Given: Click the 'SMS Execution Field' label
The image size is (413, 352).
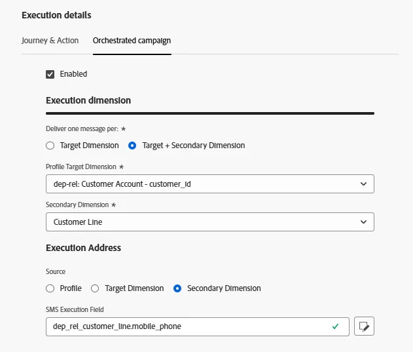Looking at the screenshot, I should pos(75,309).
